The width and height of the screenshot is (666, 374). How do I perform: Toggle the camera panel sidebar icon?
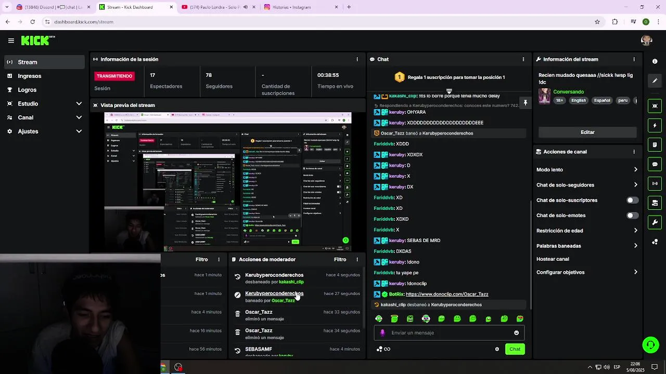click(655, 203)
